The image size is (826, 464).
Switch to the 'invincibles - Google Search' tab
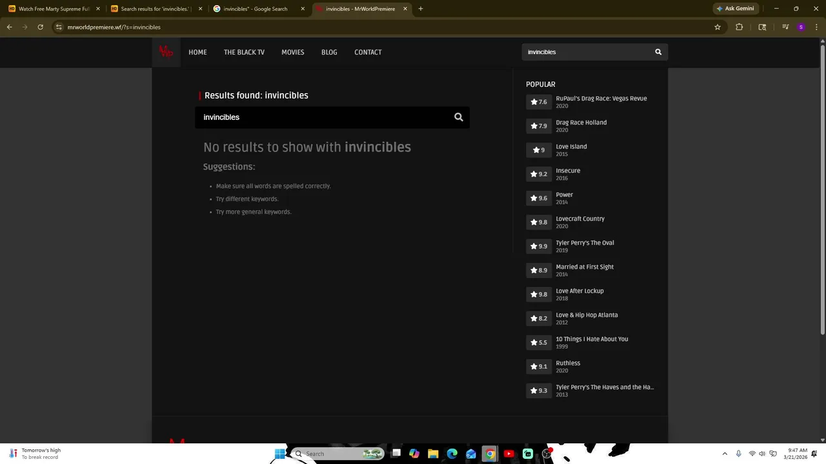tap(259, 9)
